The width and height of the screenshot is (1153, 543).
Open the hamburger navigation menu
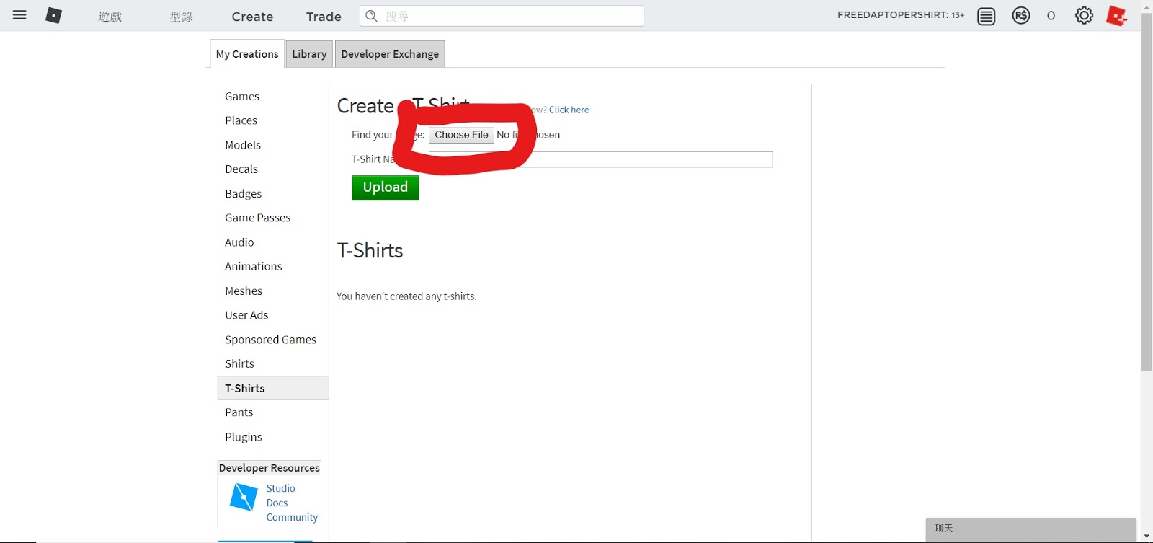(19, 15)
